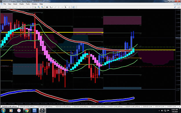The height and width of the screenshot is (113, 181).
Task: Open the Tools menu
Action: coord(28,4)
